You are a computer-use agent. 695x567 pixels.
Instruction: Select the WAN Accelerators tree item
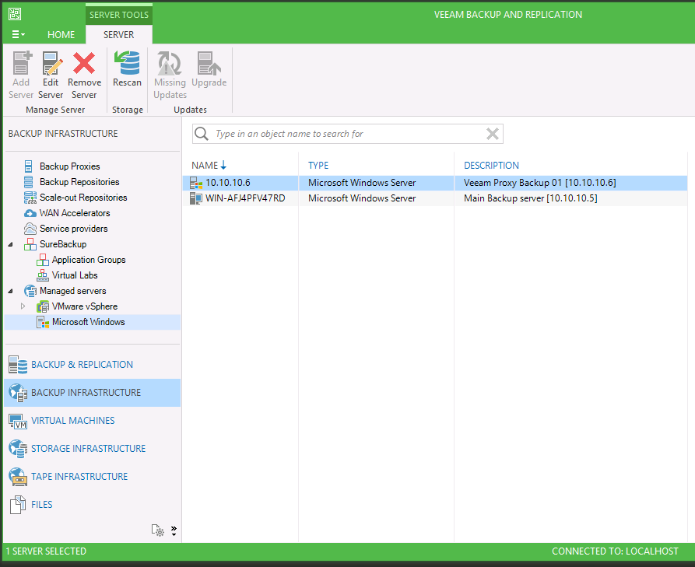click(x=75, y=213)
